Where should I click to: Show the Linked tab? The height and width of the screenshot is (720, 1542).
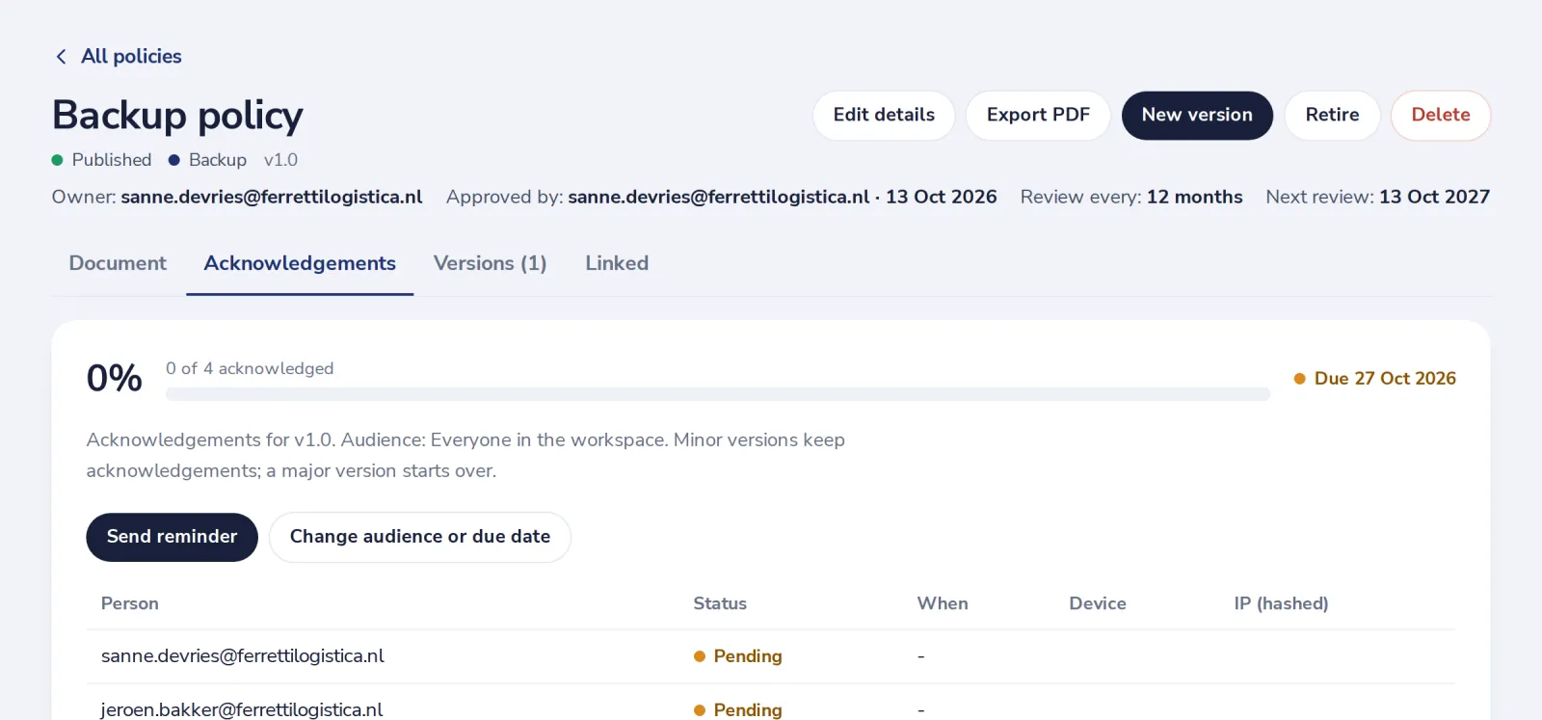point(617,263)
